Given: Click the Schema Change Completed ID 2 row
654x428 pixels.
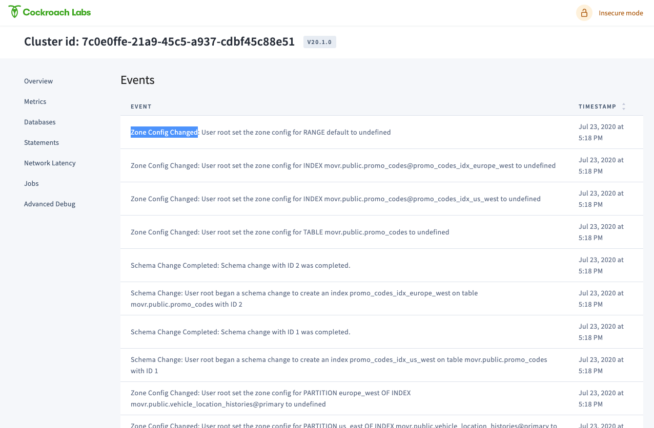Looking at the screenshot, I should point(240,265).
